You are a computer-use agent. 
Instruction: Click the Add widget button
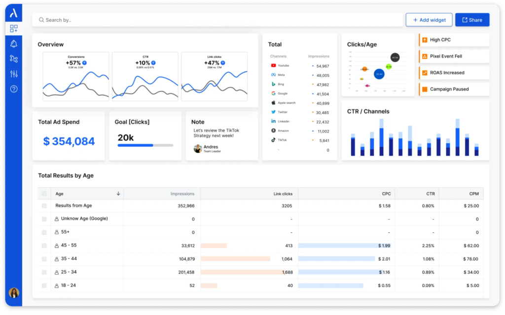pos(429,20)
